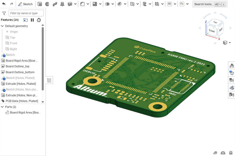235x156 pixels.
Task: Start a new Sketch
Action: point(25,4)
